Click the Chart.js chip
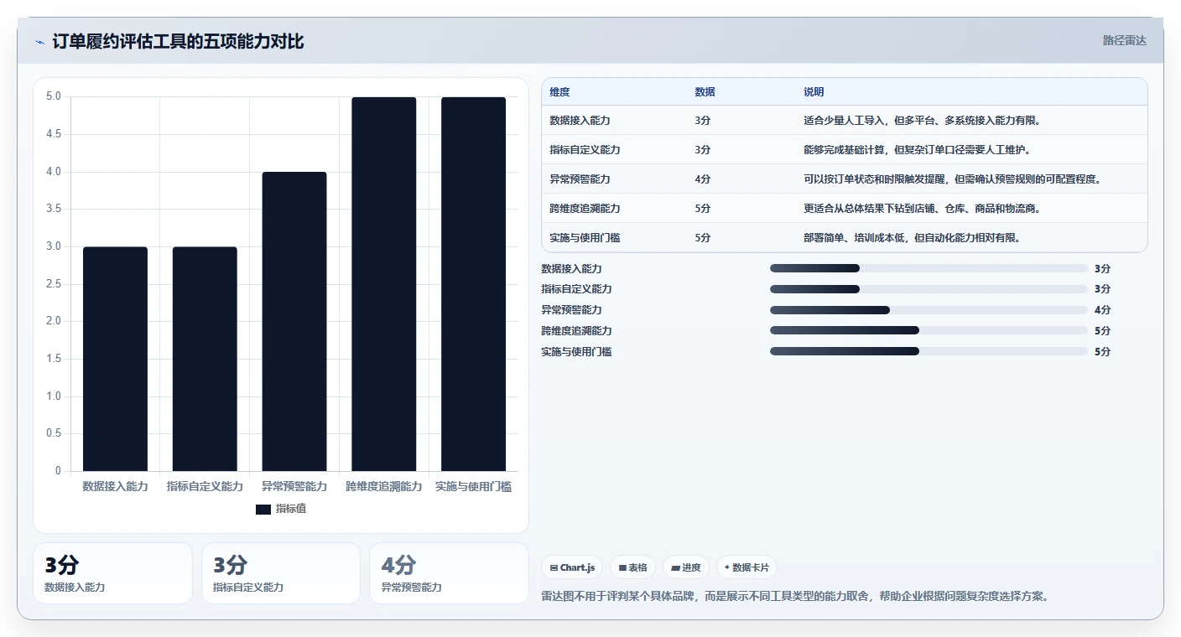 tap(572, 567)
